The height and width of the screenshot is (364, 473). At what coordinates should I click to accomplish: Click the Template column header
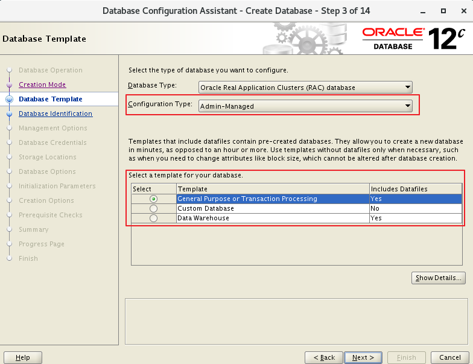click(x=272, y=189)
